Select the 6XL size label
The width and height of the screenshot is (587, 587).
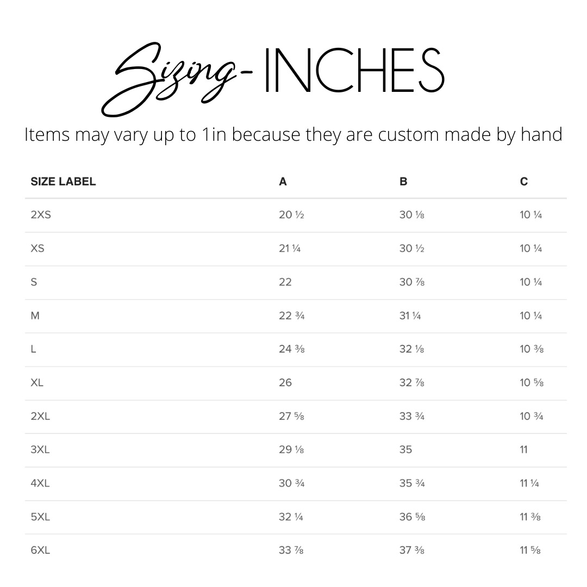coord(40,550)
